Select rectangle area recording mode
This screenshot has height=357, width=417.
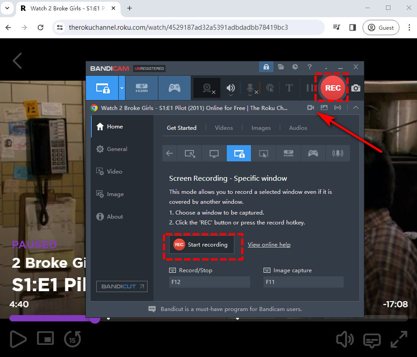tap(190, 153)
